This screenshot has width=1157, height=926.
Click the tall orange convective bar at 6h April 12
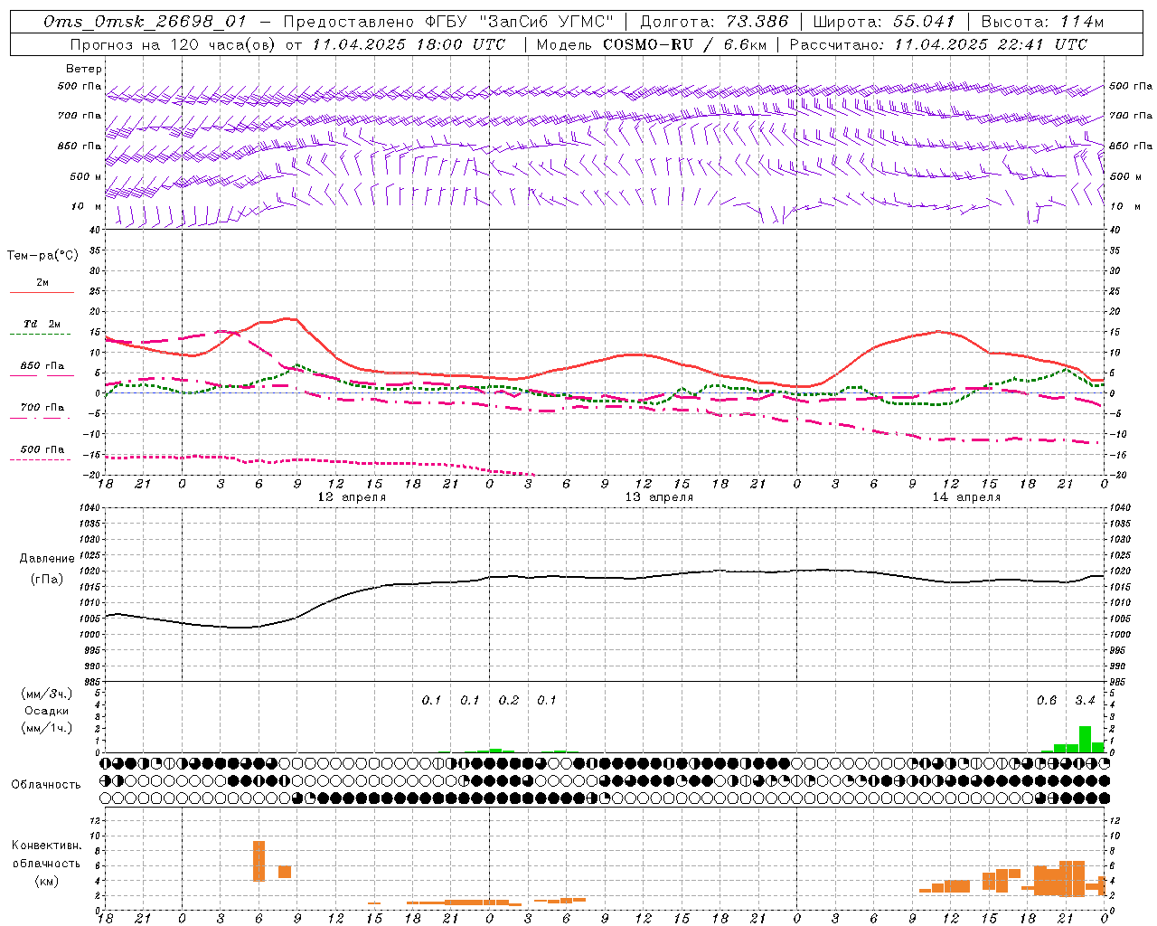point(259,861)
